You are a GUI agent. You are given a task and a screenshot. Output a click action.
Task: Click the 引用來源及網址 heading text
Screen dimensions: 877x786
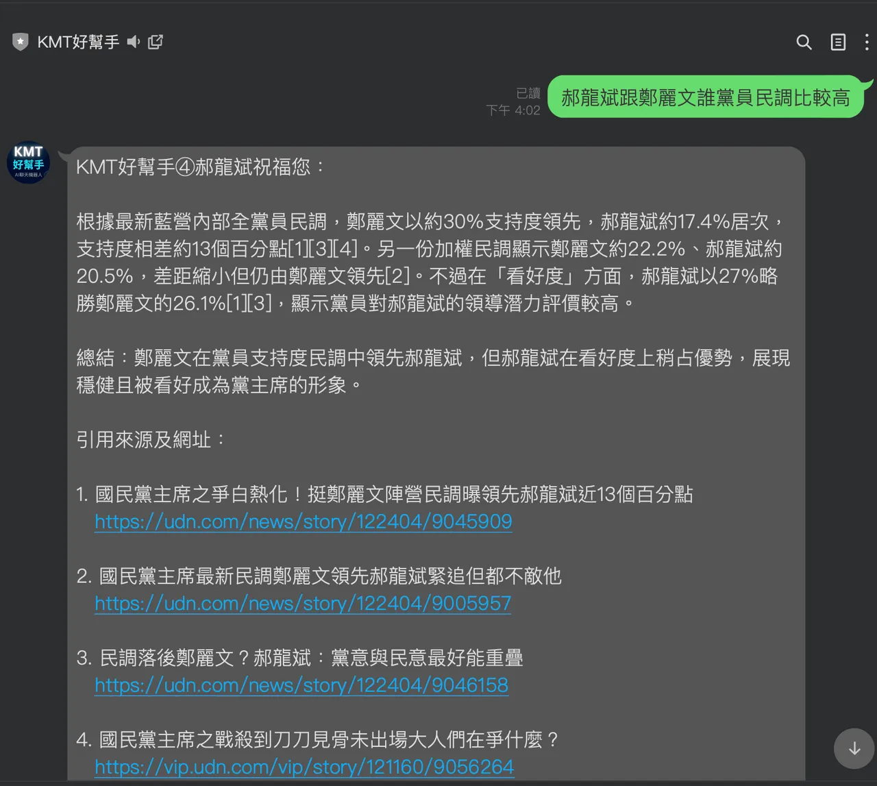[151, 440]
